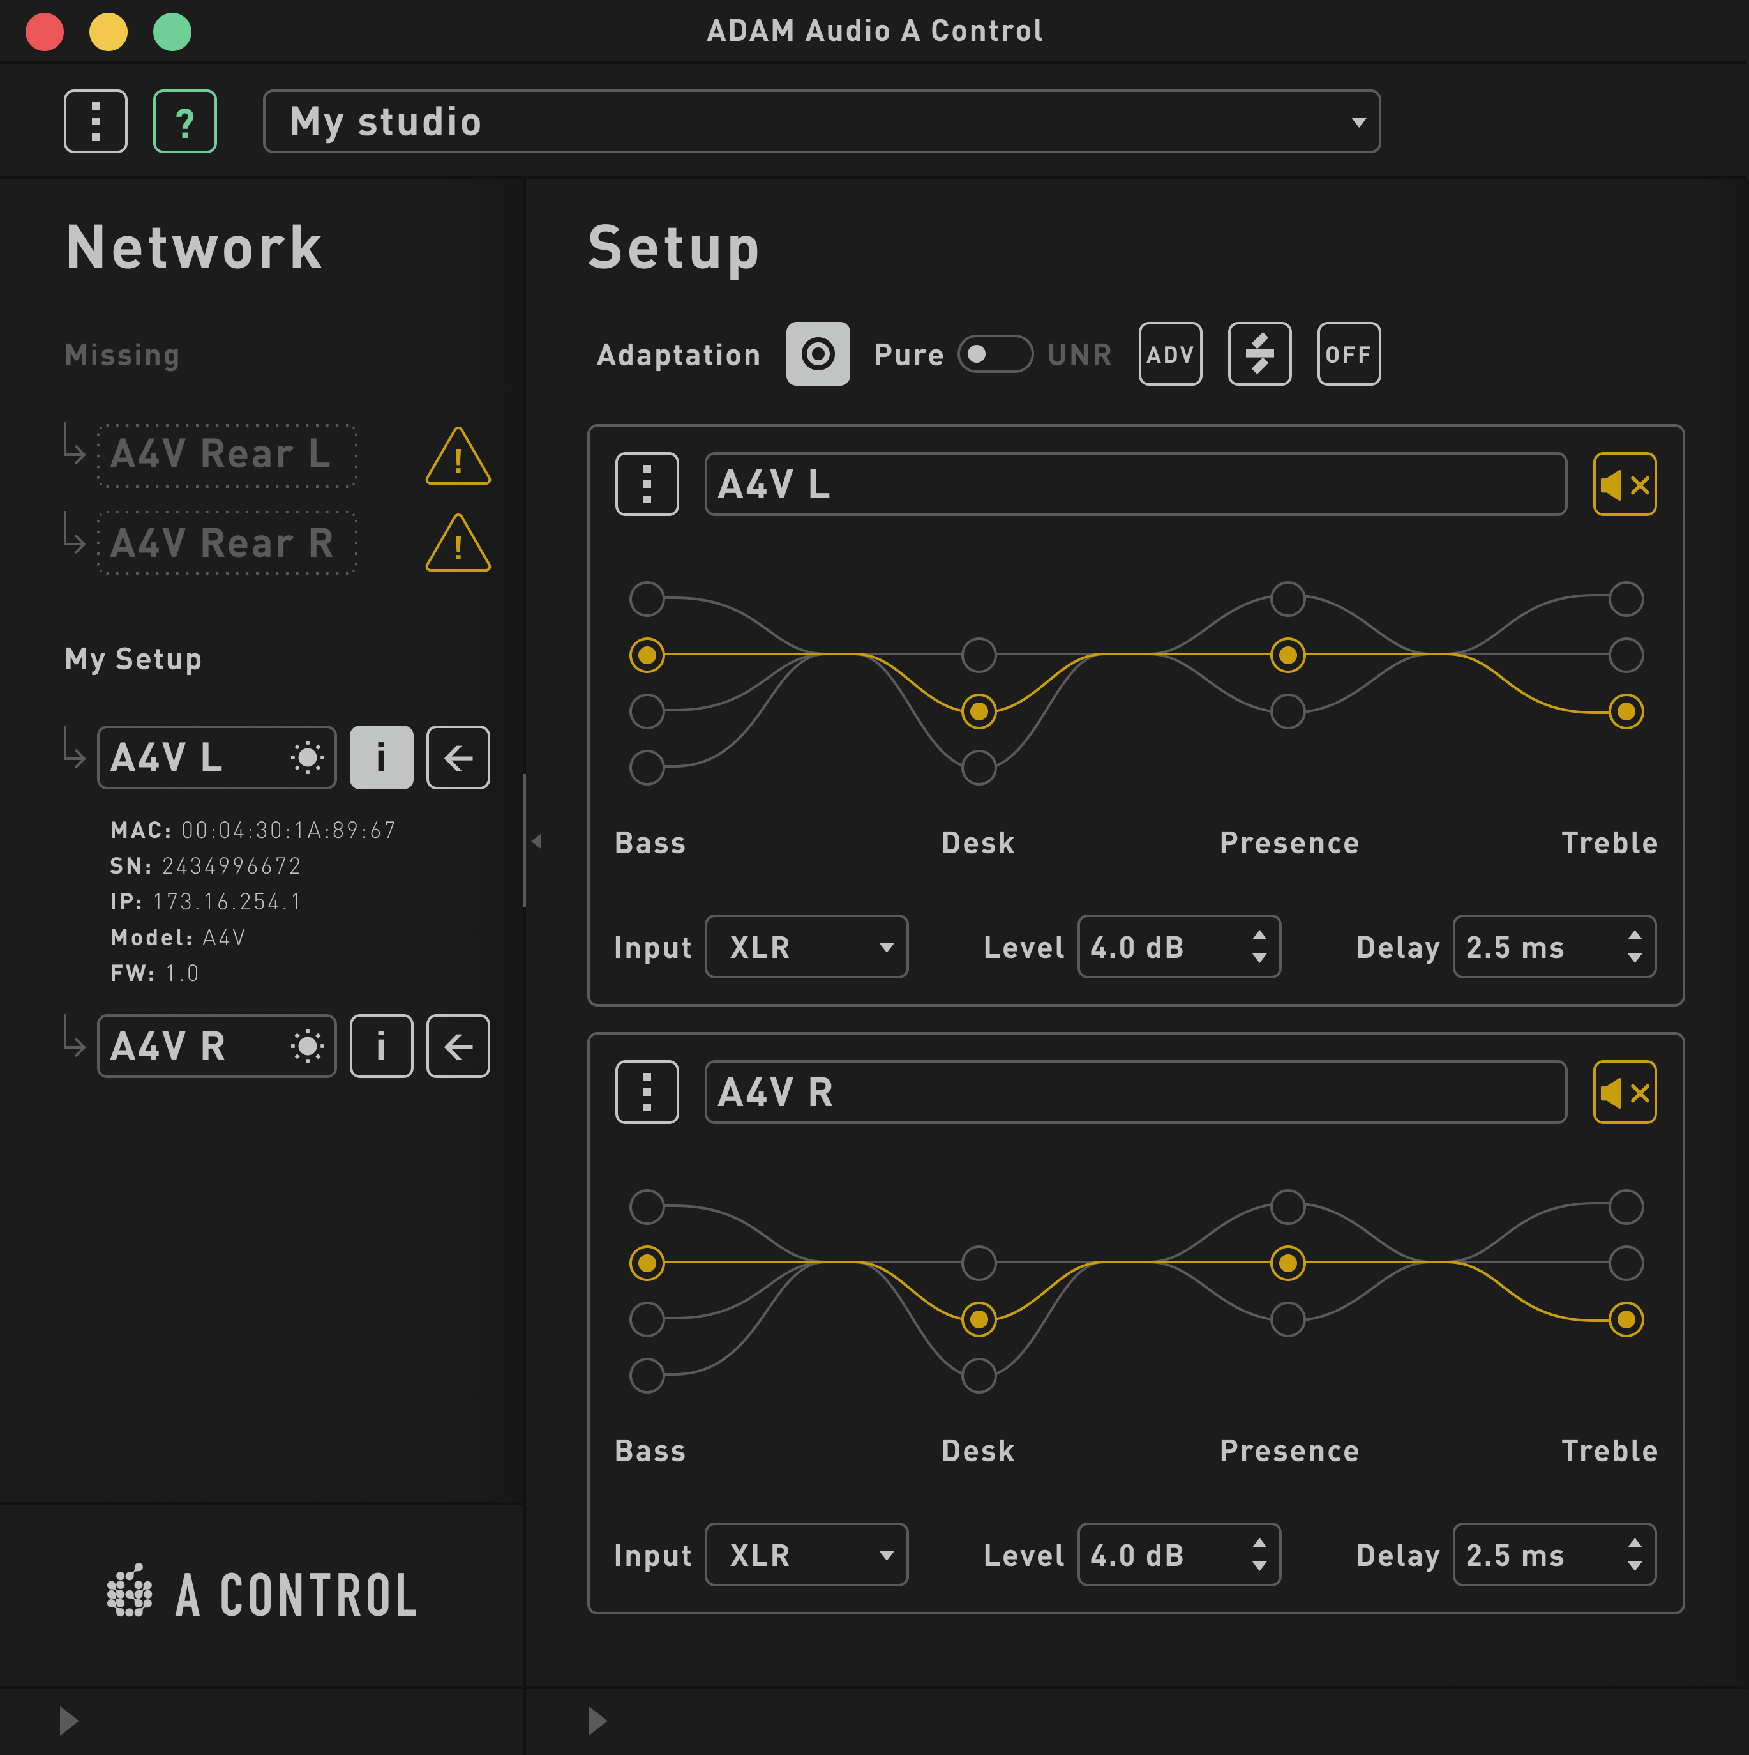Click the channel swap icon next to ADV

pyautogui.click(x=1259, y=354)
